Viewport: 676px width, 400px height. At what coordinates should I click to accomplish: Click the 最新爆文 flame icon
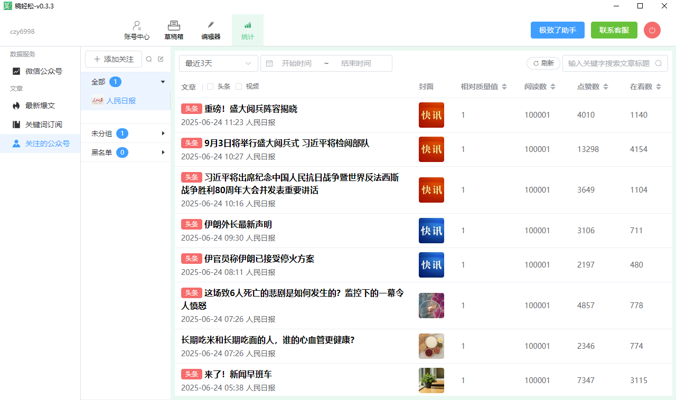coord(16,106)
